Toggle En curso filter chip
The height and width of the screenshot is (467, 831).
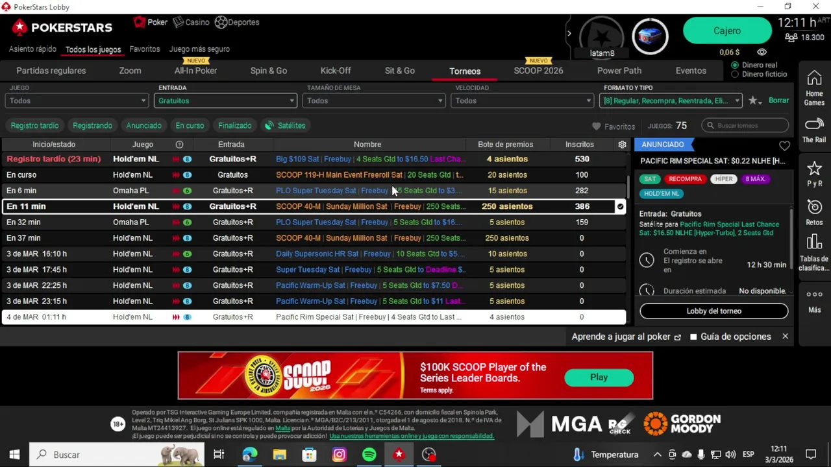pos(190,125)
